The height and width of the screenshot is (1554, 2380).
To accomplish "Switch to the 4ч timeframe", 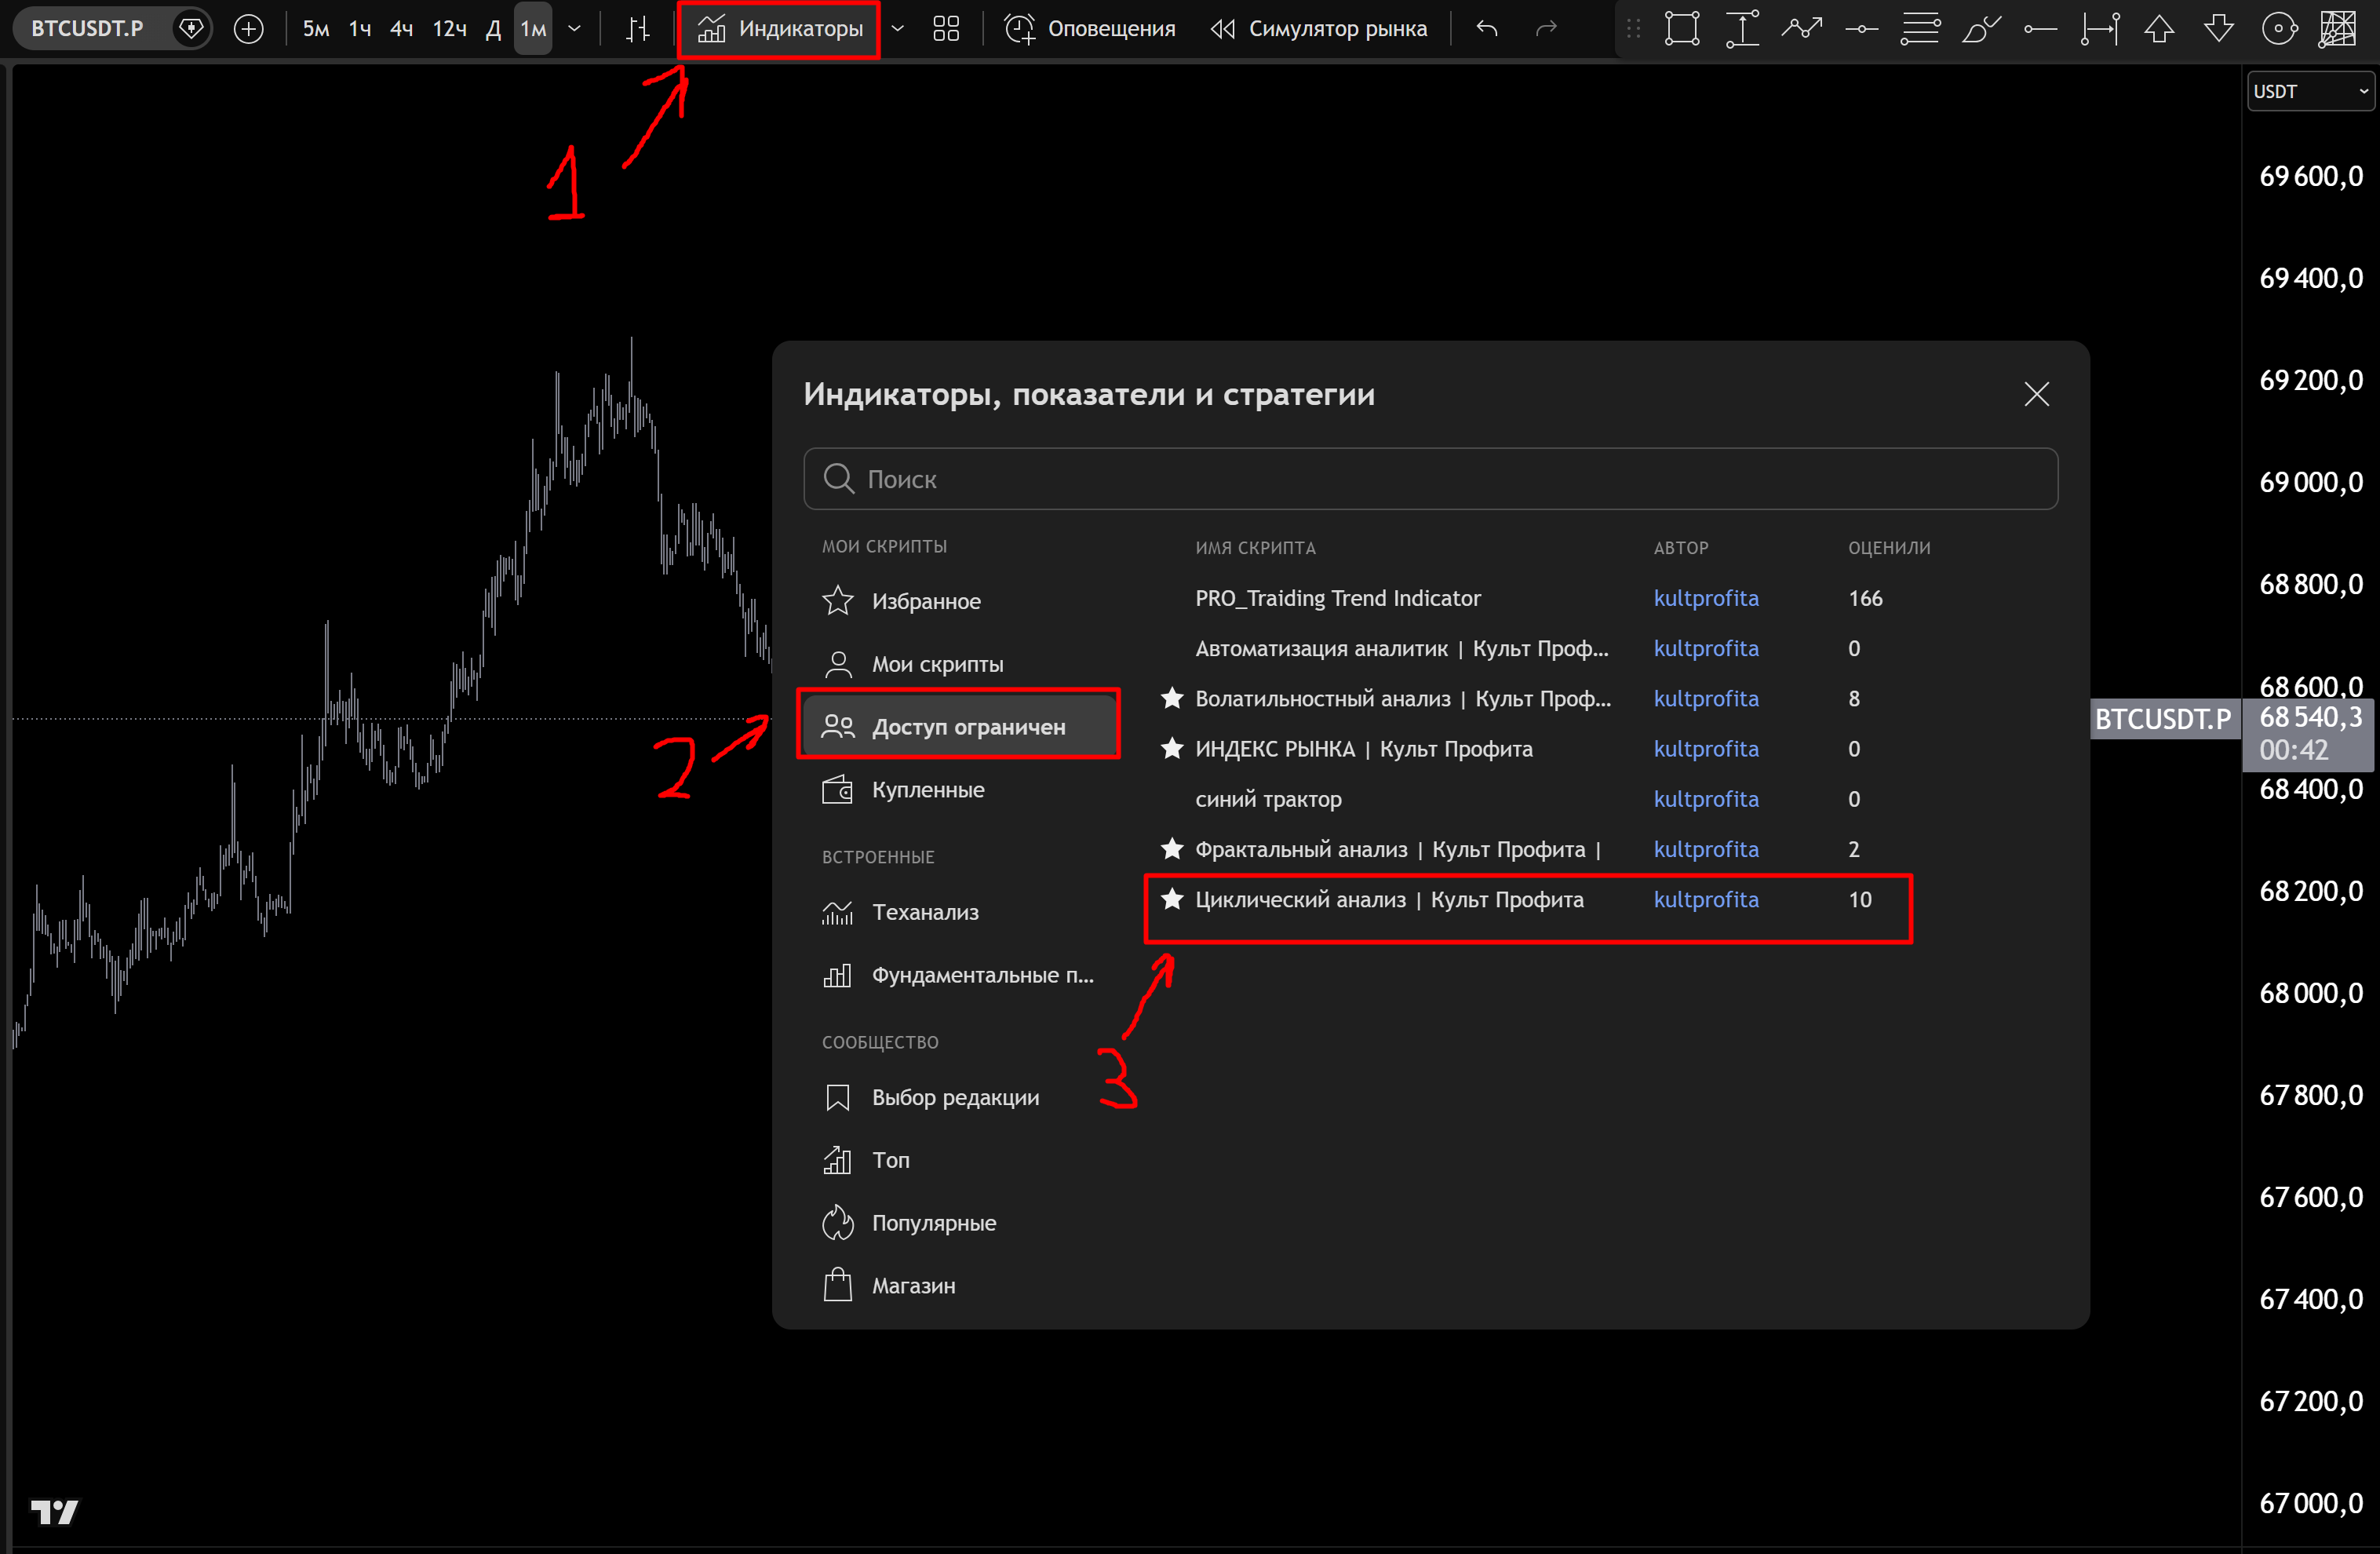I will point(402,29).
